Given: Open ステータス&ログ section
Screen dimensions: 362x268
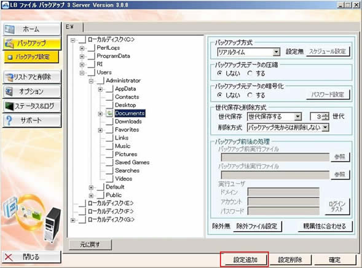Looking at the screenshot, I should [32, 106].
